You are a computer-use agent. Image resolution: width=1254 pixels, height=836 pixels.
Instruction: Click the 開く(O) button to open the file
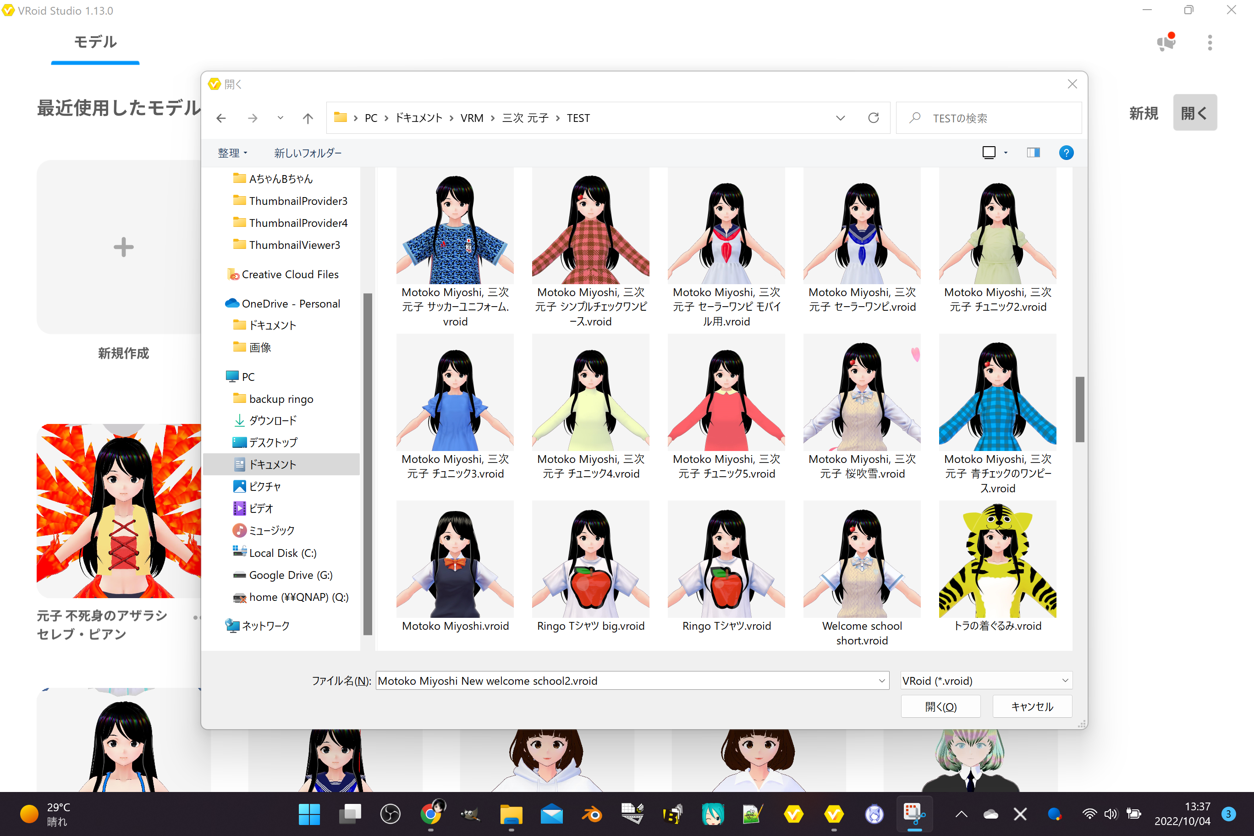[x=940, y=706]
